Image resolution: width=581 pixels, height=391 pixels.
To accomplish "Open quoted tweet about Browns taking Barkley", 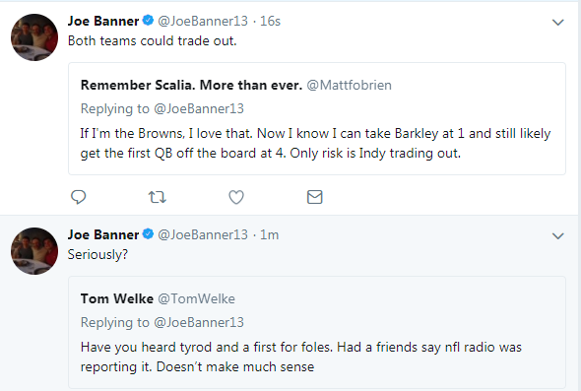I will click(317, 118).
